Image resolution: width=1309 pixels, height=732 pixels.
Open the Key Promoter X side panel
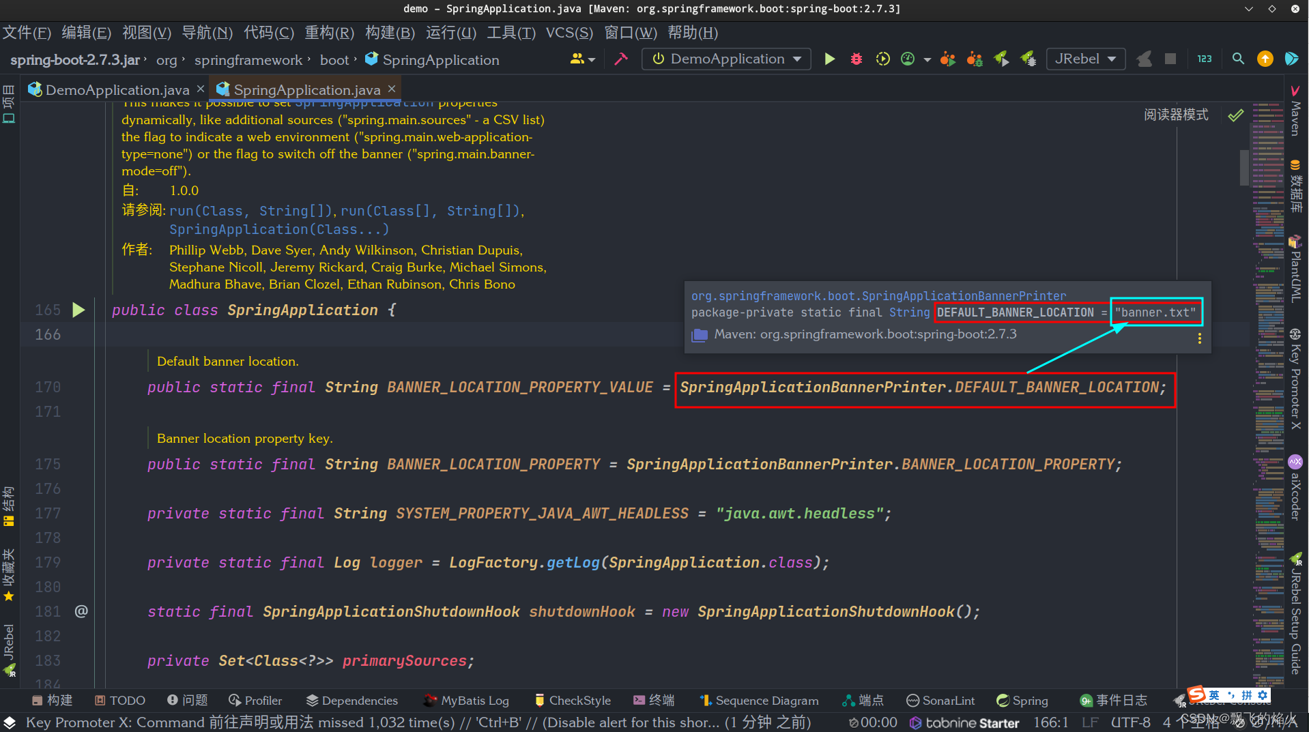[1295, 379]
